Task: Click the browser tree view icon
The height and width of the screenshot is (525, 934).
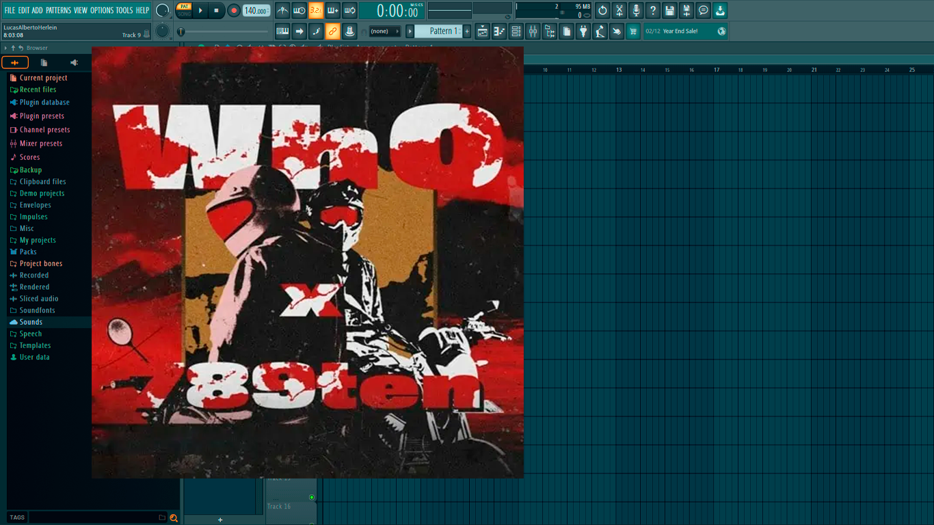Action: click(x=550, y=31)
